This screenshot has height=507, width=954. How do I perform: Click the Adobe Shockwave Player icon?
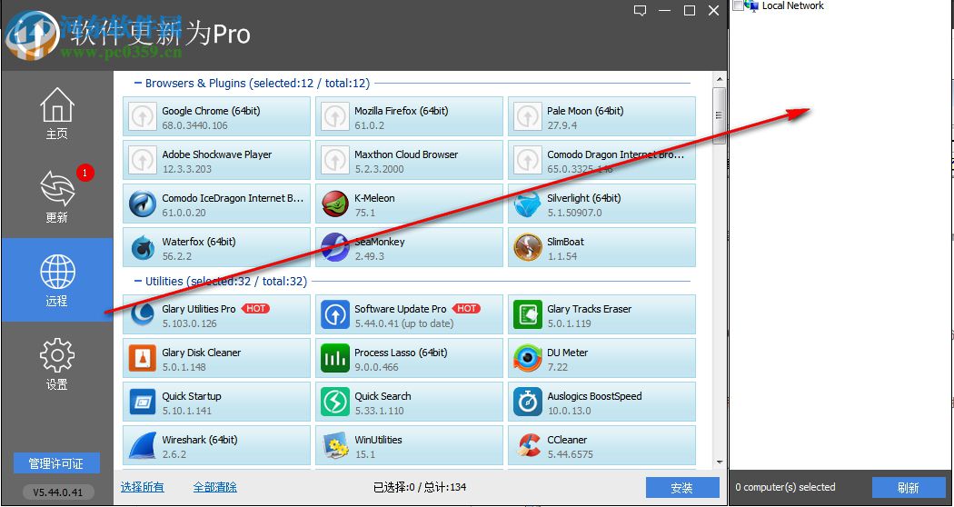143,160
